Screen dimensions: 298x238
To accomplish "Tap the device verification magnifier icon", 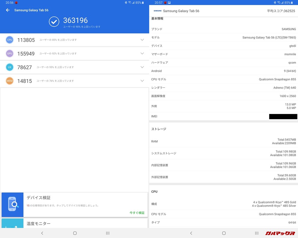I will [x=12, y=205].
